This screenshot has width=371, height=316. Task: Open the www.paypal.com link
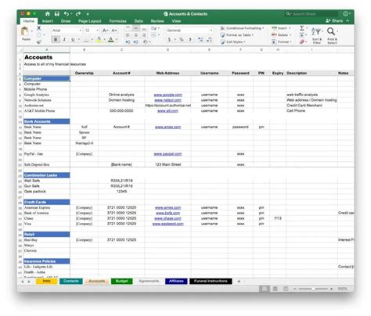point(167,154)
